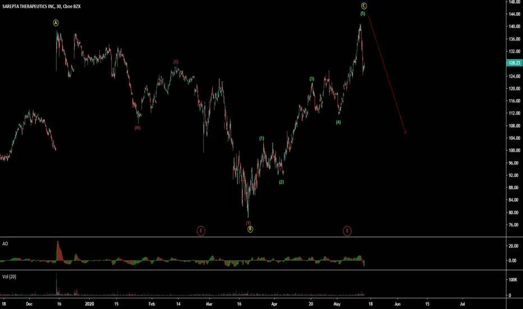Select the green (1) wave label

262,138
